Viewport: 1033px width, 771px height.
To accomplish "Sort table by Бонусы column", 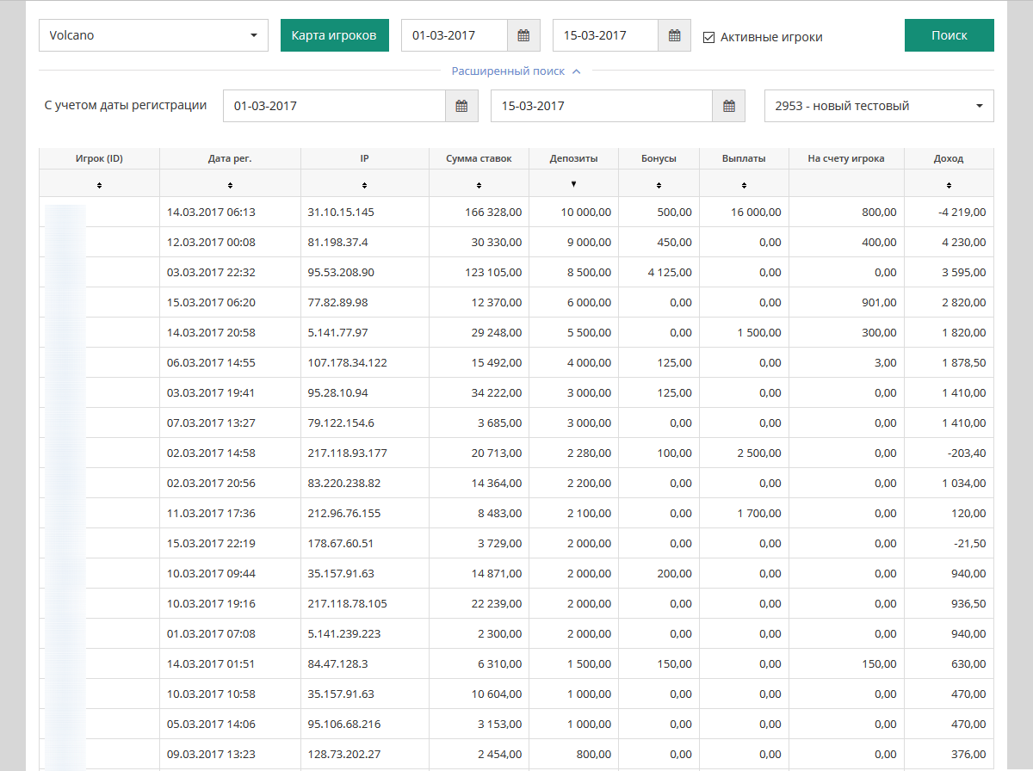I will tap(659, 185).
